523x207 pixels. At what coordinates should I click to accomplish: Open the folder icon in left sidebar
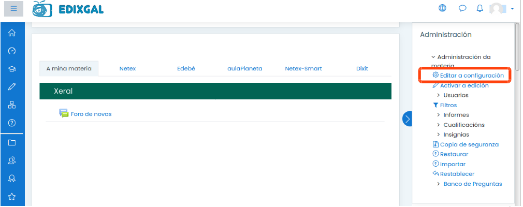[12, 142]
